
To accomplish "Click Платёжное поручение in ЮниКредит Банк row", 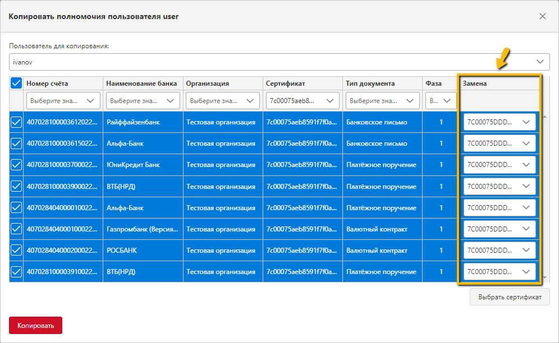I will pyautogui.click(x=382, y=165).
